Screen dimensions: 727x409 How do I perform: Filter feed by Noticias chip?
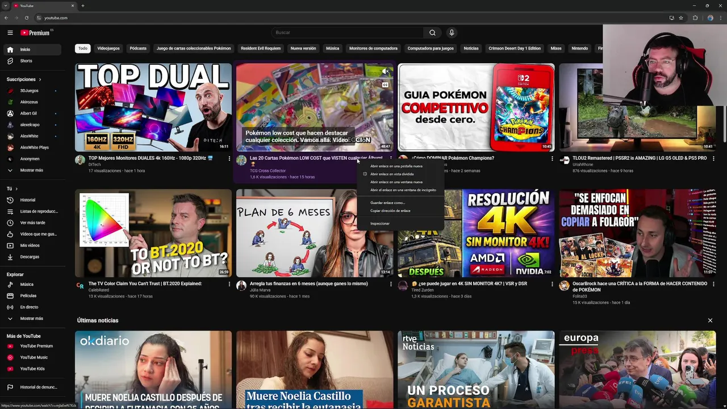click(471, 48)
